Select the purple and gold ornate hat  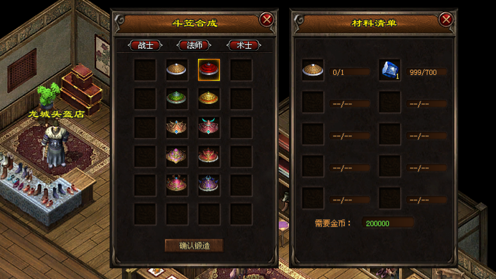pyautogui.click(x=176, y=156)
